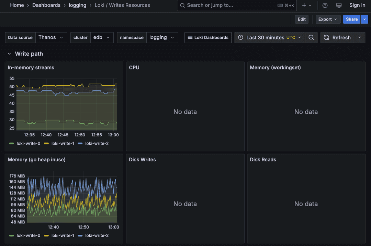This screenshot has height=246, width=371.
Task: Expand the namespace logging dropdown
Action: (162, 37)
